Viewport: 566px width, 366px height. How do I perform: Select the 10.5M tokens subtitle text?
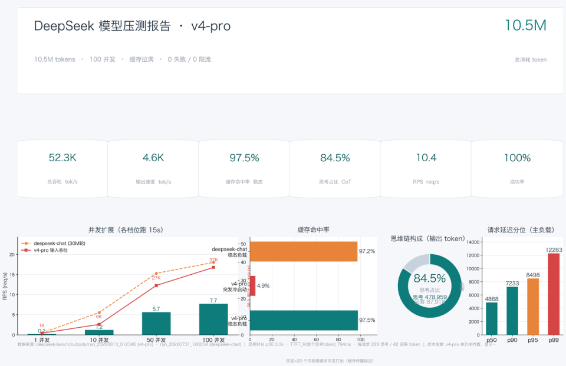tap(54, 59)
